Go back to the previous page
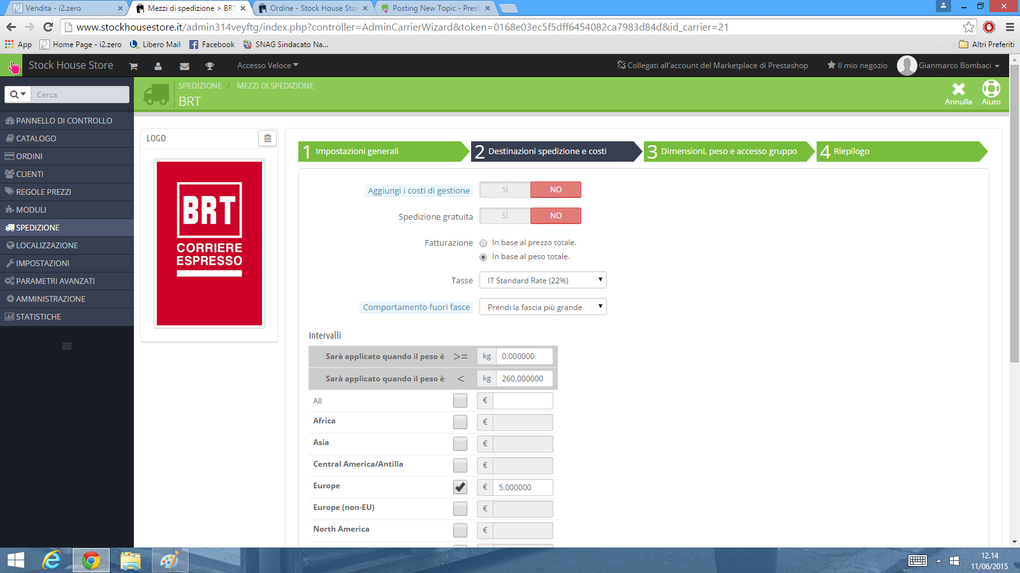This screenshot has width=1020, height=573. [x=11, y=27]
